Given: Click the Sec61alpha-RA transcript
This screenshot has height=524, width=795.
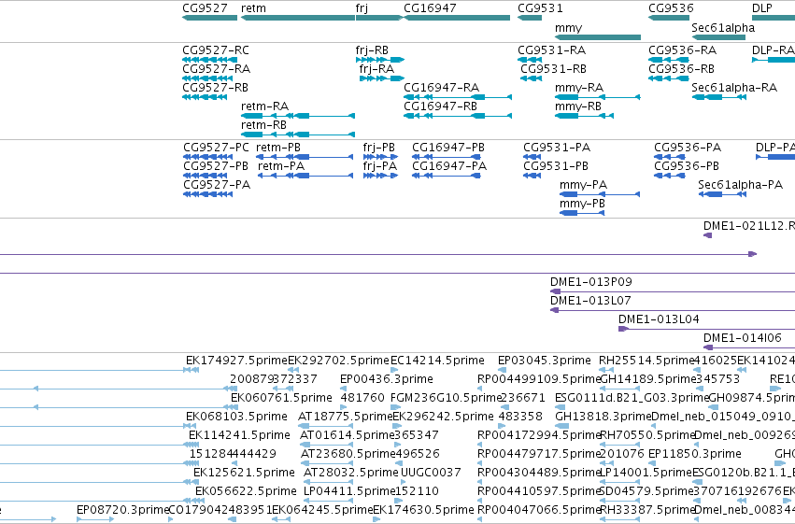Looking at the screenshot, I should pyautogui.click(x=719, y=97).
